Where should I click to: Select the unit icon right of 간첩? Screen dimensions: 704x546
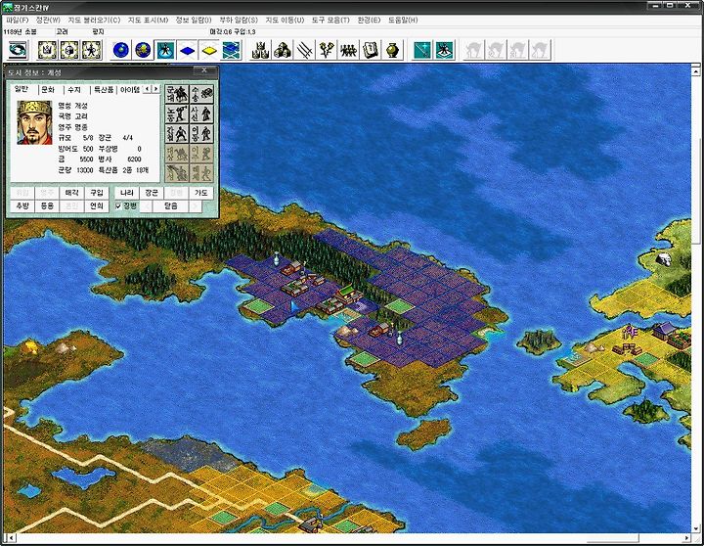[201, 133]
